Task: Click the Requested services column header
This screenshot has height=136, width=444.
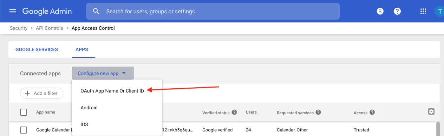Action: 295,113
